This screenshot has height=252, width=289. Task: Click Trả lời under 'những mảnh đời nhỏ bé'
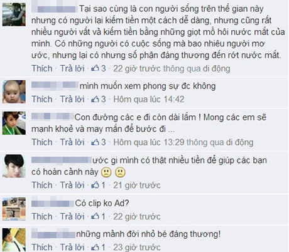click(x=72, y=247)
